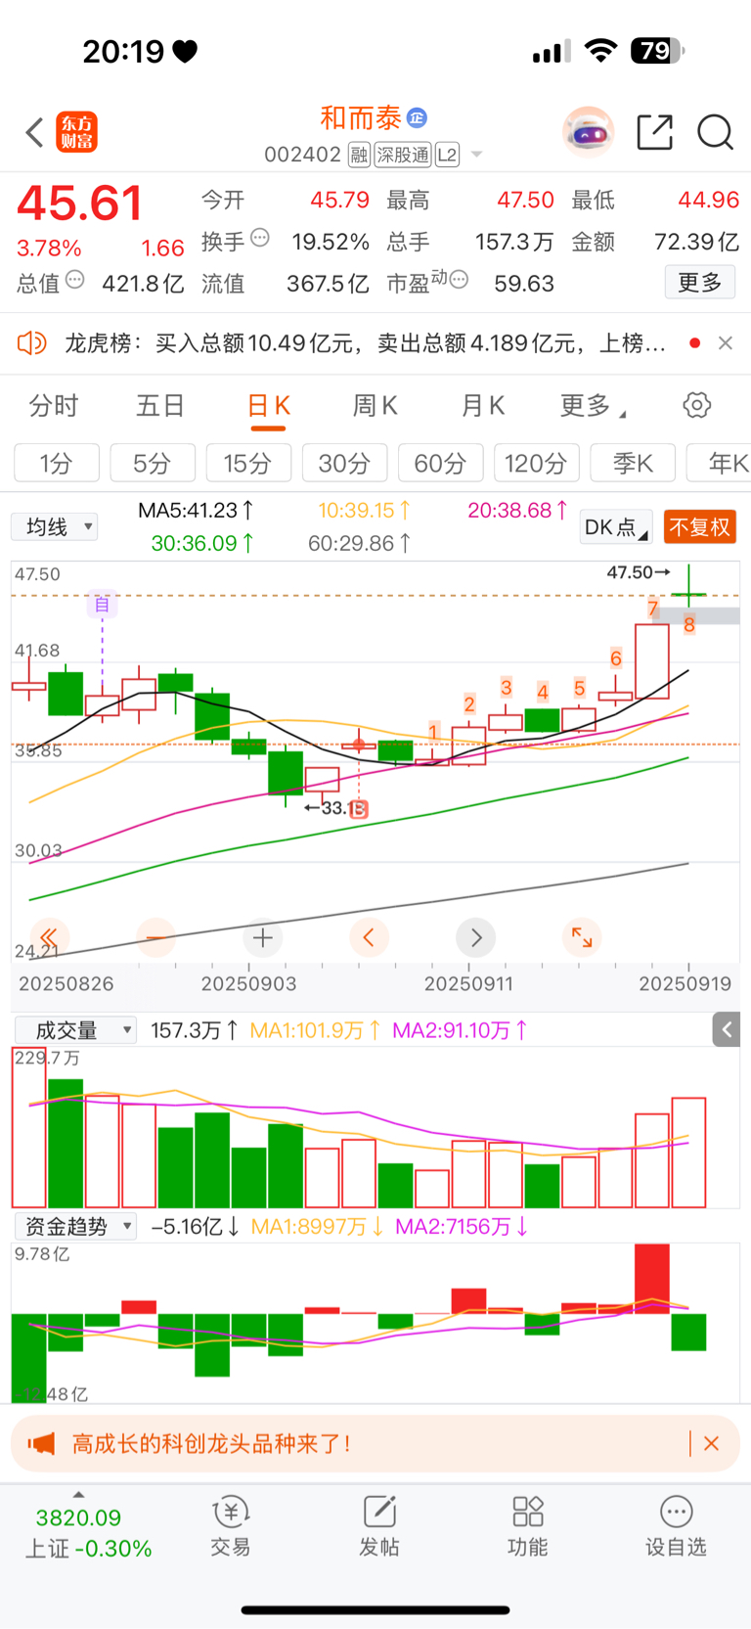Tap the 龙虎榜 speaker announcement icon
The height and width of the screenshot is (1629, 751).
(x=32, y=342)
